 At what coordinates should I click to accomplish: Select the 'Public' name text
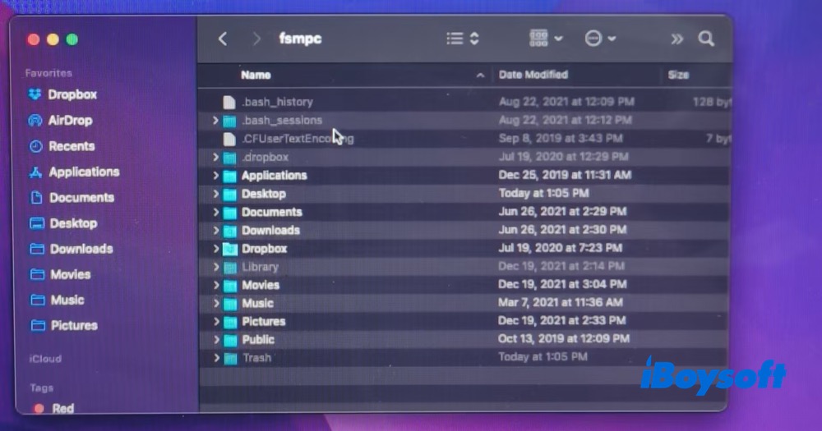[x=258, y=340]
